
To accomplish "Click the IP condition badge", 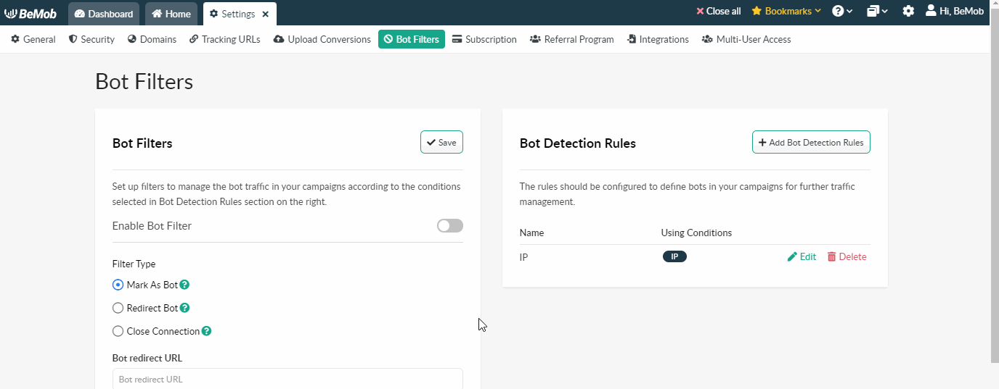I will coord(674,256).
